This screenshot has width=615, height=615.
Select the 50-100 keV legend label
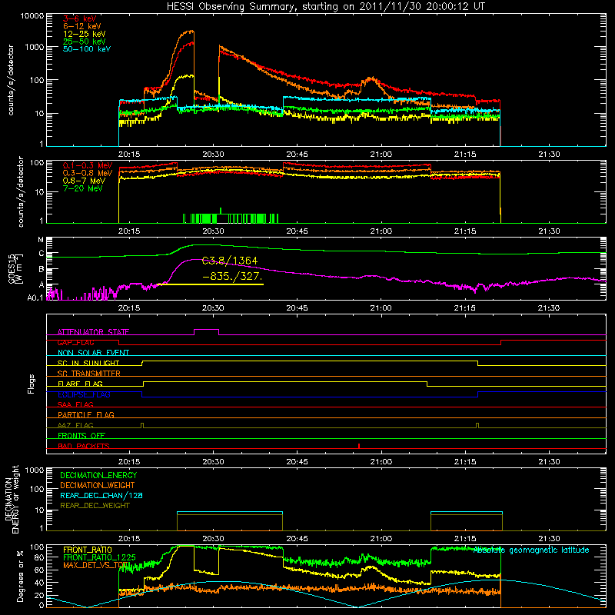click(x=87, y=49)
